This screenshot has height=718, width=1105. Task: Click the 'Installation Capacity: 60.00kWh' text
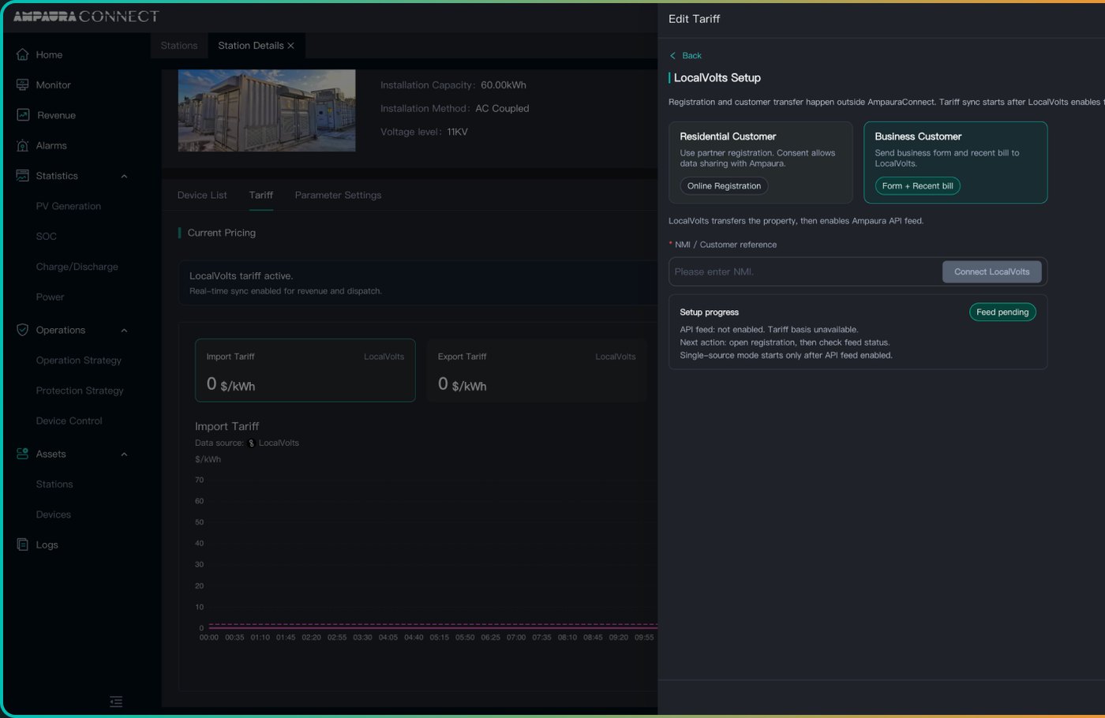[x=453, y=85]
